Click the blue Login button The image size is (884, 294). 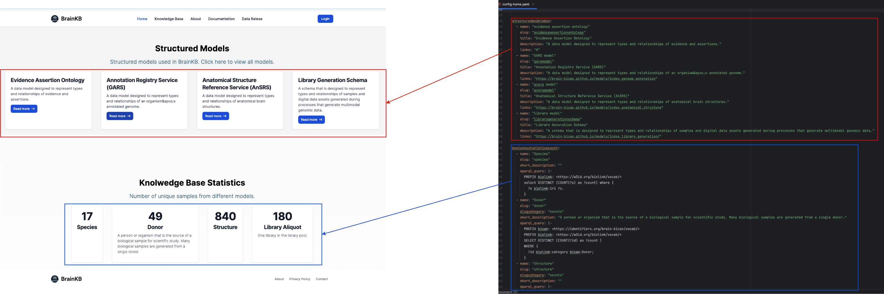pyautogui.click(x=325, y=19)
